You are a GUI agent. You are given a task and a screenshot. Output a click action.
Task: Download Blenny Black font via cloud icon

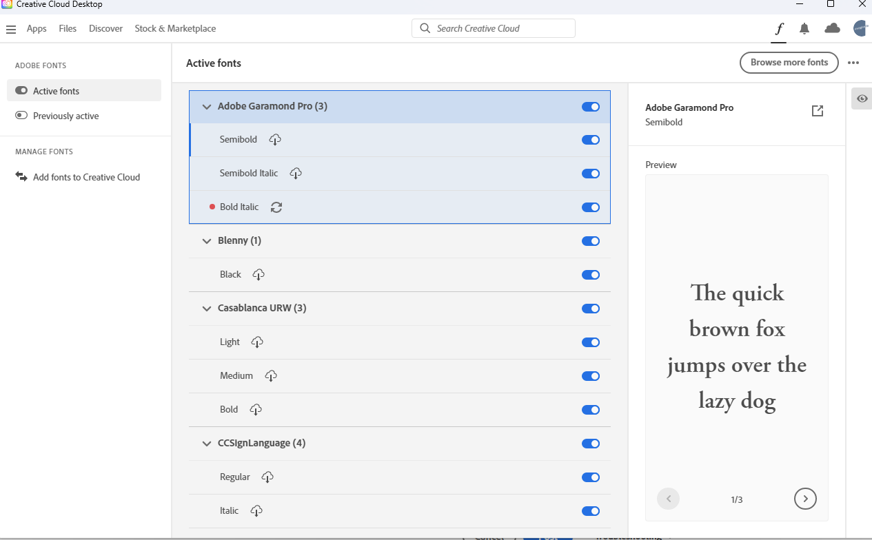pyautogui.click(x=258, y=275)
